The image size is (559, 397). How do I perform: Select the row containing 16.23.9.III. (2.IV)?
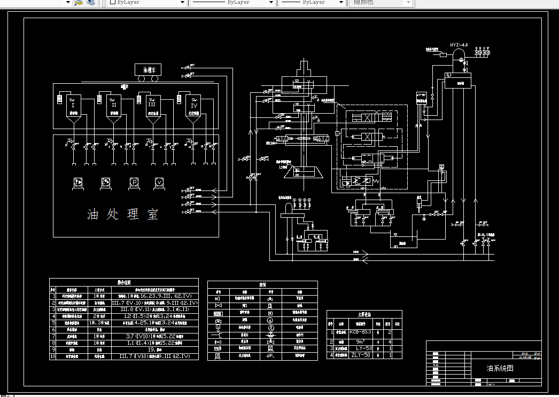[x=124, y=296]
